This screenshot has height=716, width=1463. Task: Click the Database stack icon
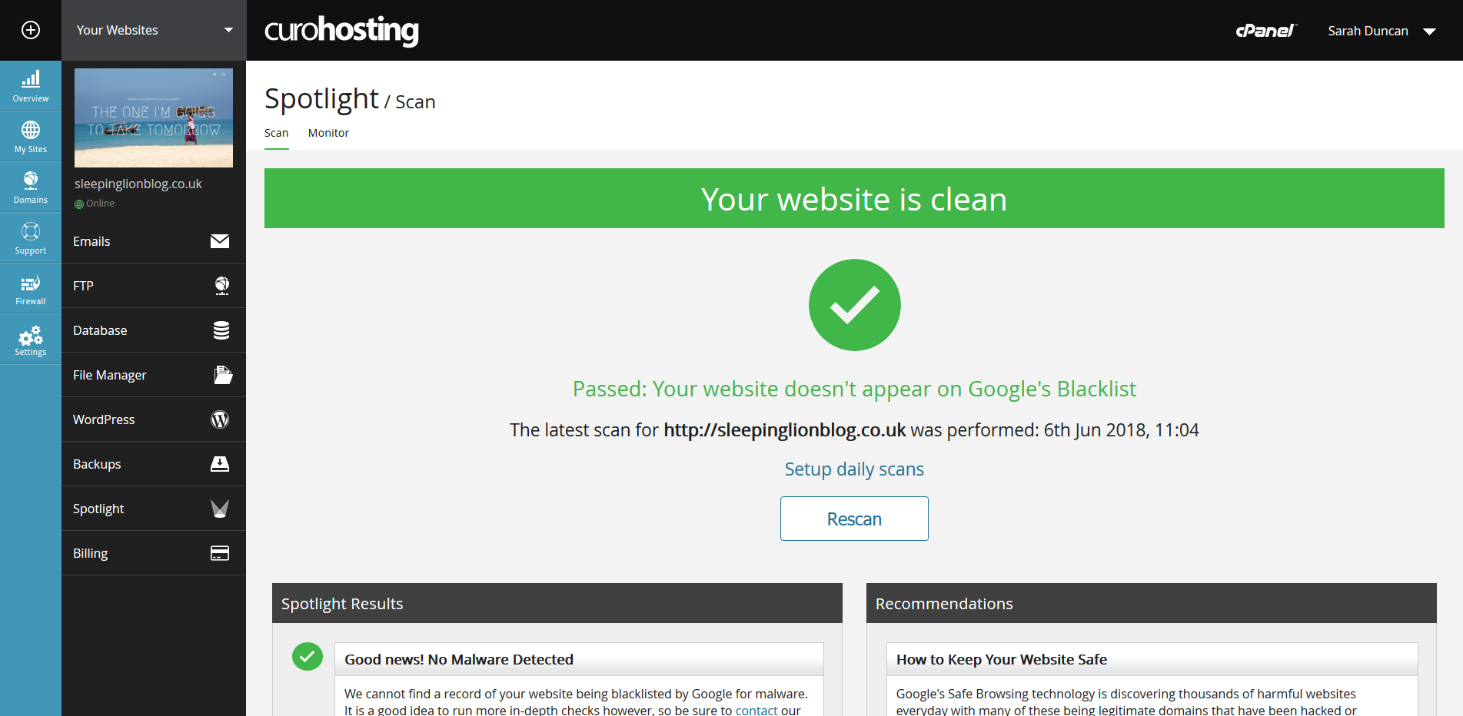[221, 330]
